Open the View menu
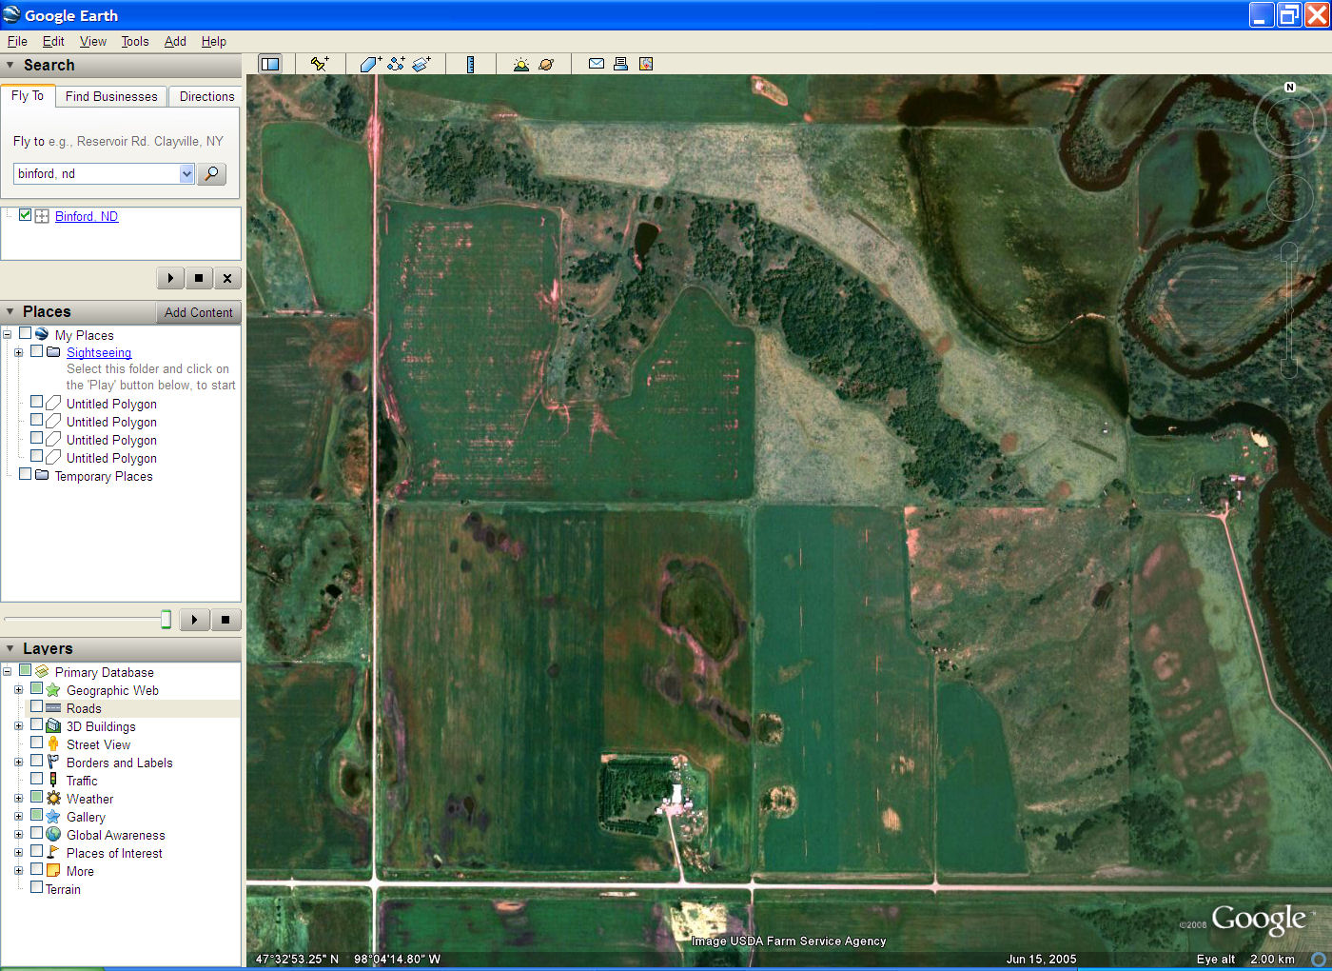This screenshot has width=1332, height=971. click(x=93, y=41)
